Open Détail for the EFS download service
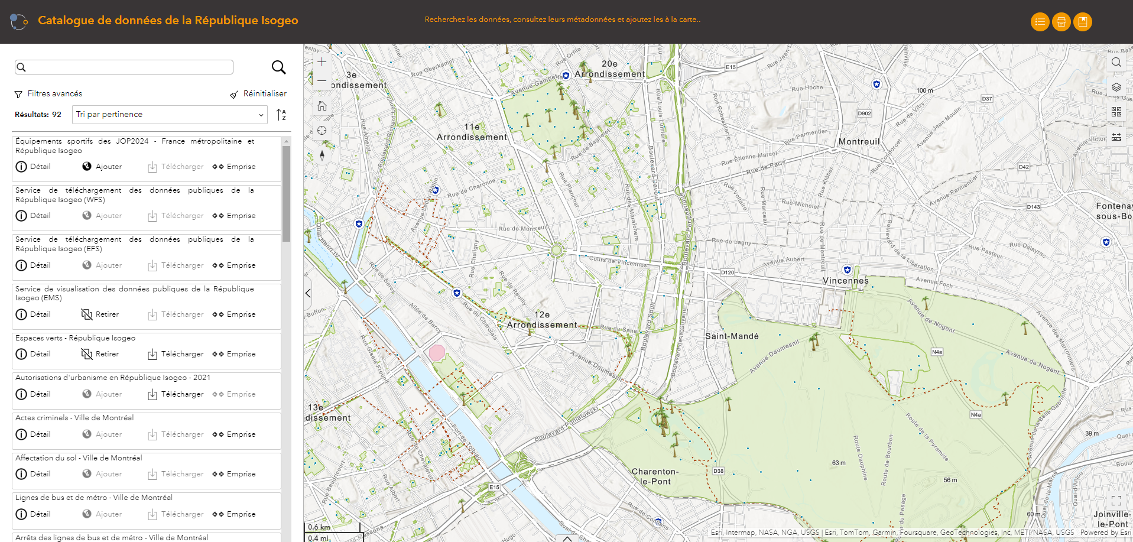The height and width of the screenshot is (542, 1133). [33, 265]
